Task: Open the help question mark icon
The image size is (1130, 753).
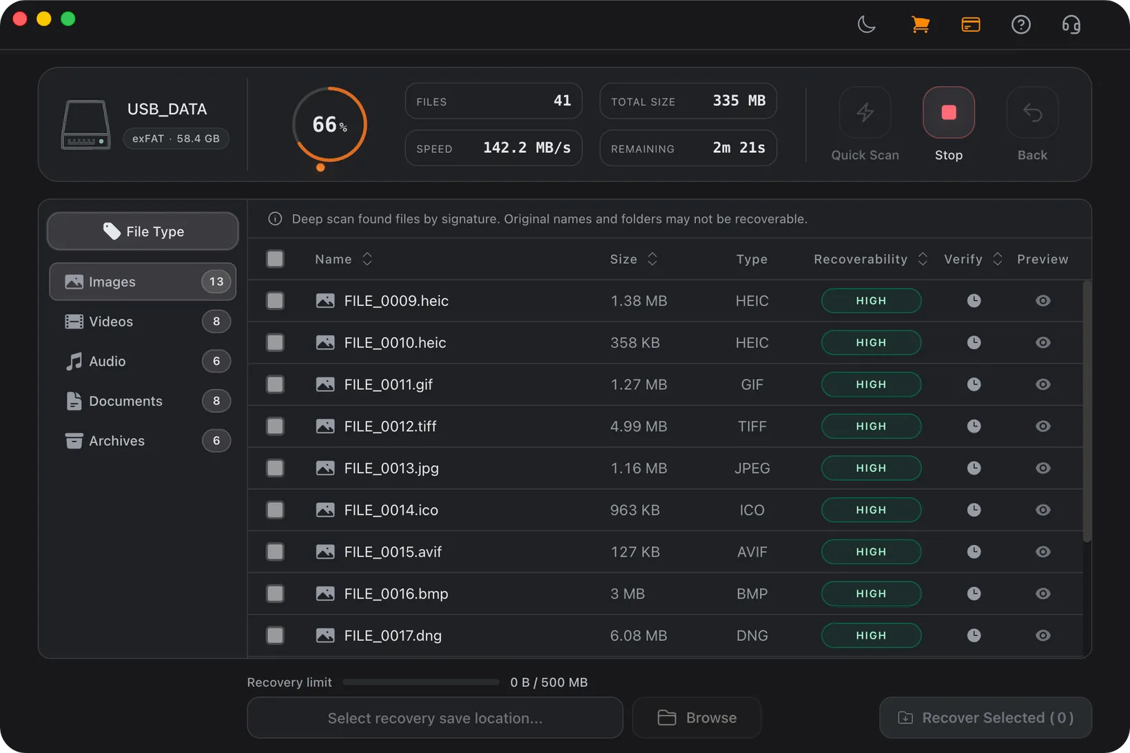Action: 1021,25
